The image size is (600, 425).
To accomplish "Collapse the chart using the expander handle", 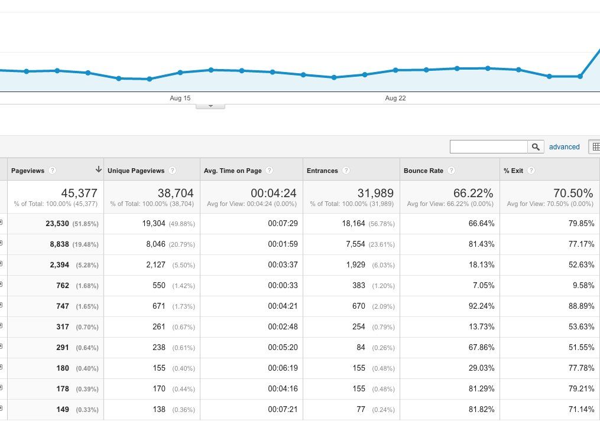I will click(210, 106).
